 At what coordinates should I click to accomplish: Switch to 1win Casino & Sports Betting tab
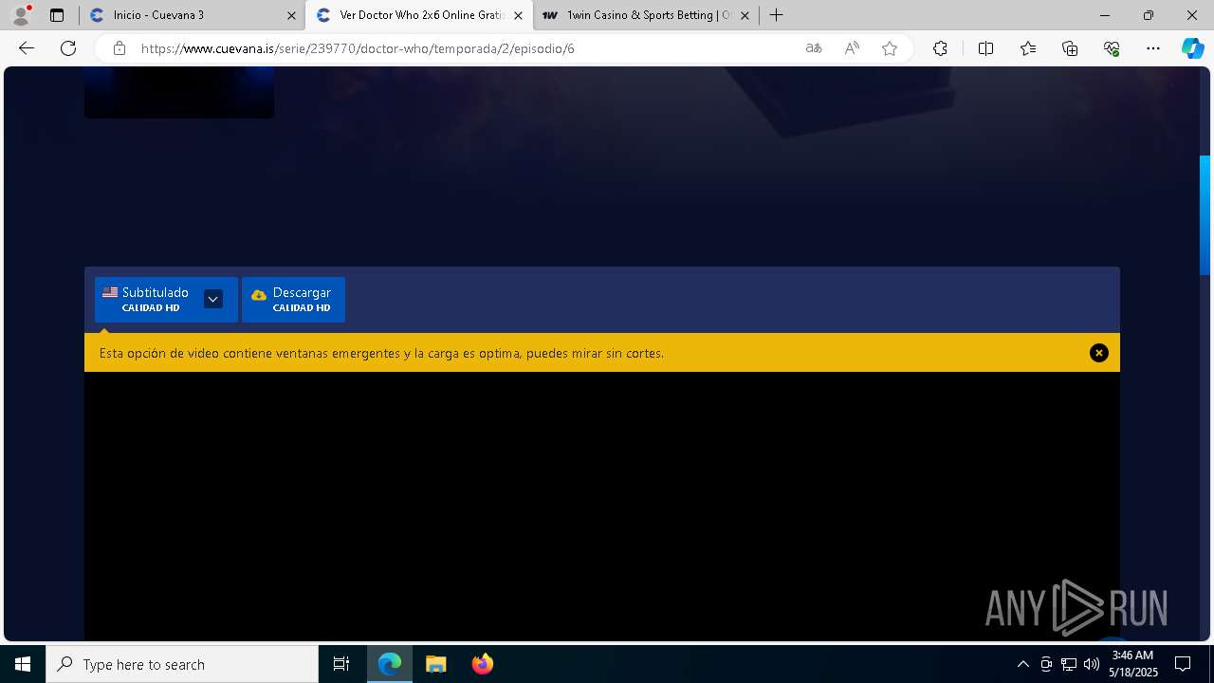(647, 15)
